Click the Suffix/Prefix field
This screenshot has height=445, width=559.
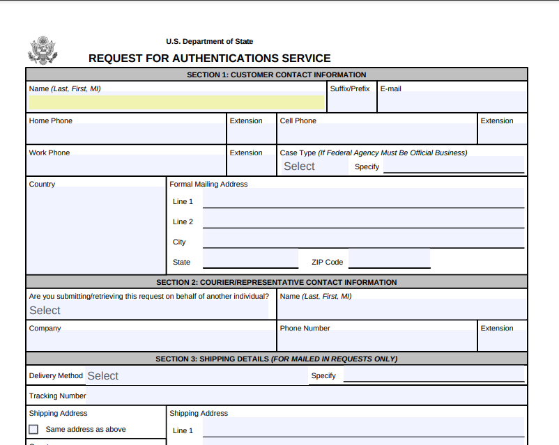pos(351,100)
